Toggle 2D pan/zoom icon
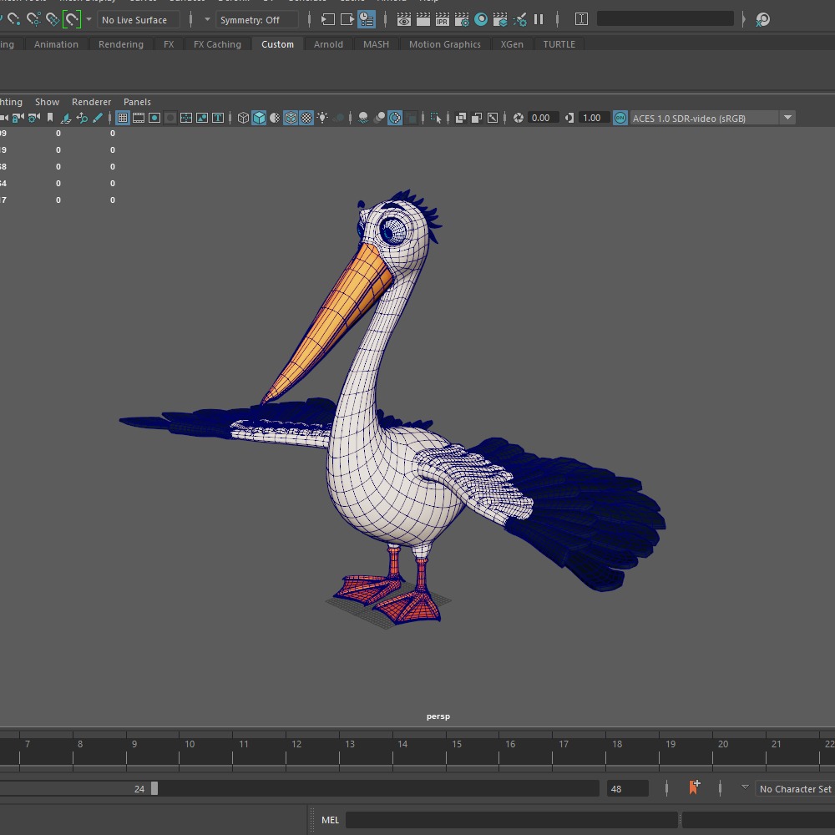The width and height of the screenshot is (835, 835). [82, 118]
